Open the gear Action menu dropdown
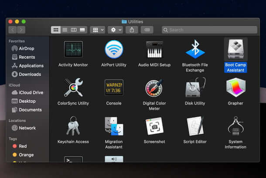The image size is (266, 178). [x=116, y=30]
